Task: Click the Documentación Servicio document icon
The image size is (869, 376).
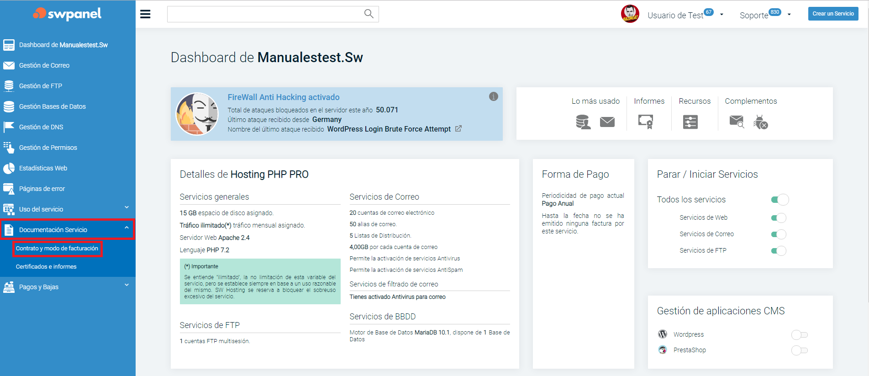Action: click(x=9, y=230)
